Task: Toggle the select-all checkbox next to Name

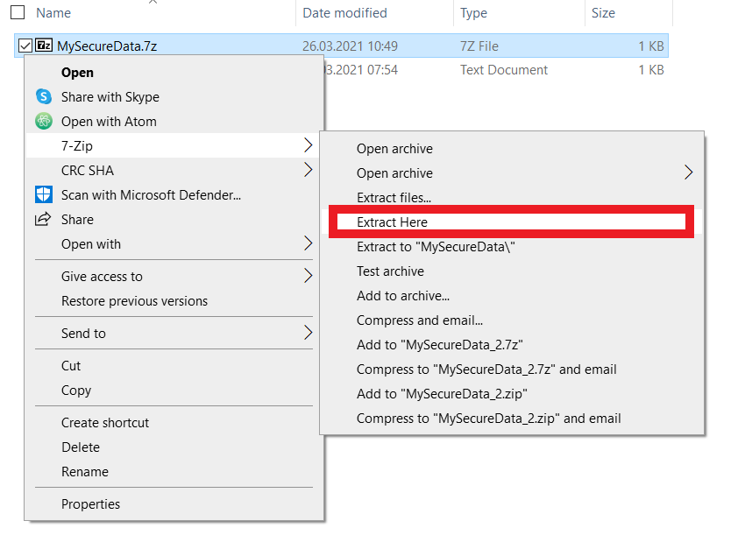Action: pos(18,12)
